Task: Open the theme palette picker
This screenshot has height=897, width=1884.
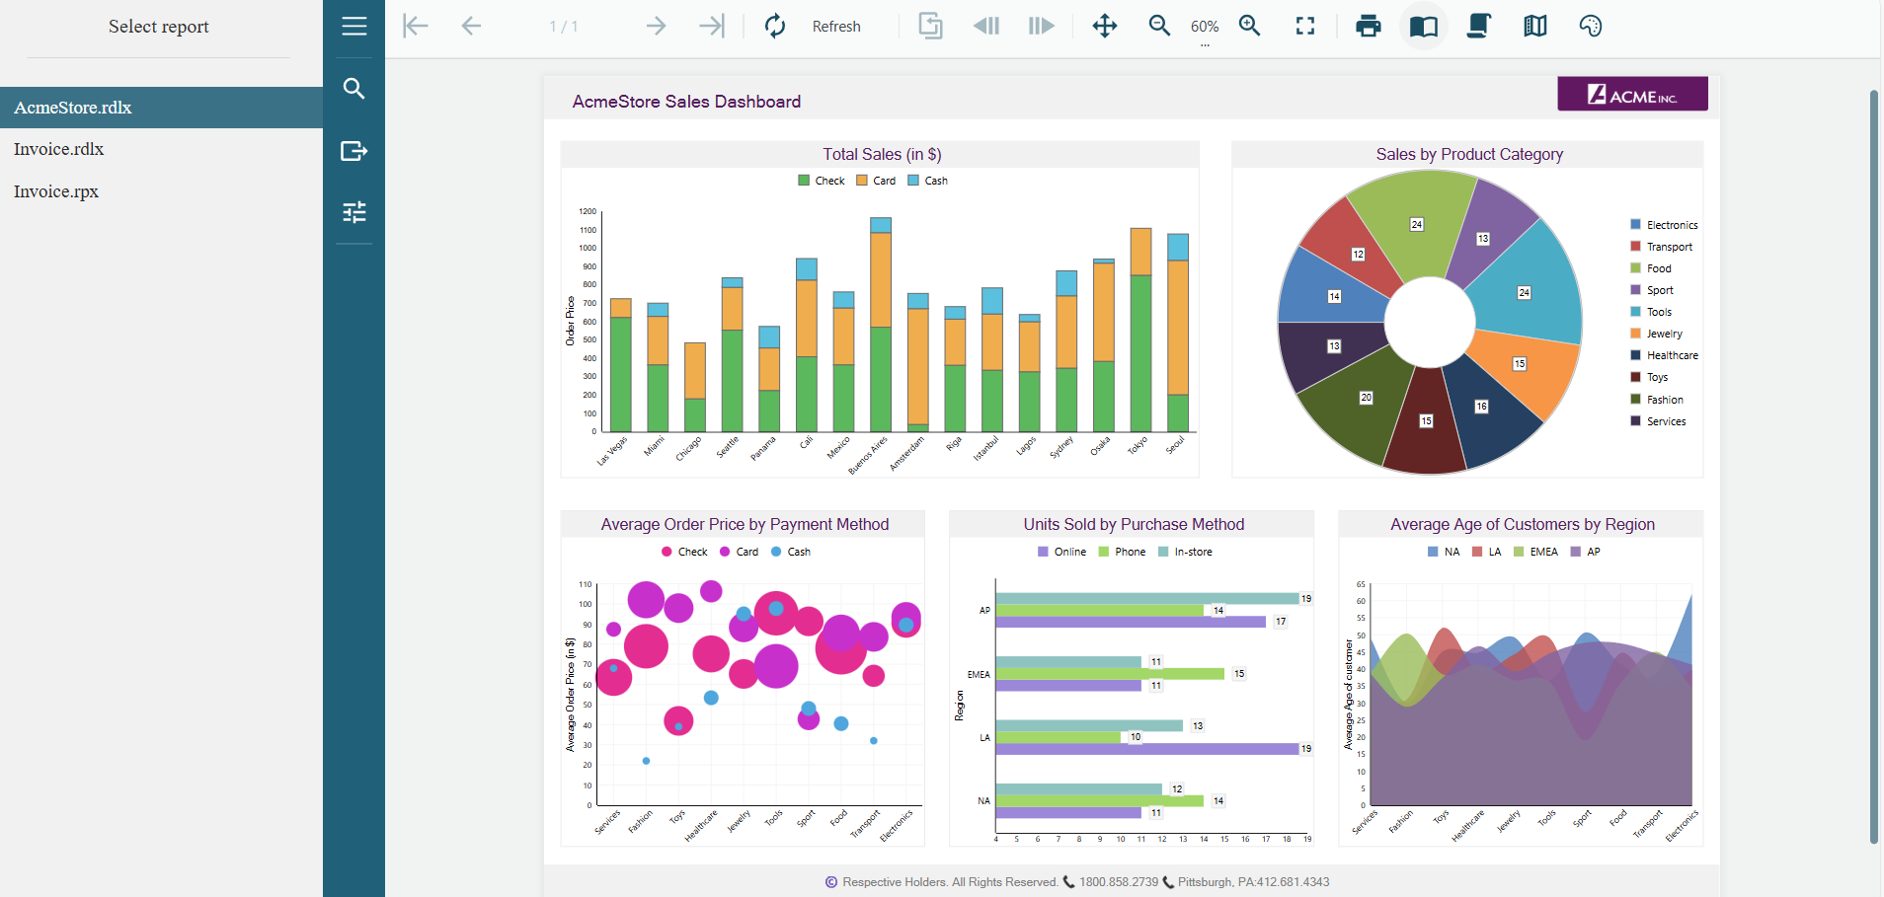Action: (x=1590, y=27)
